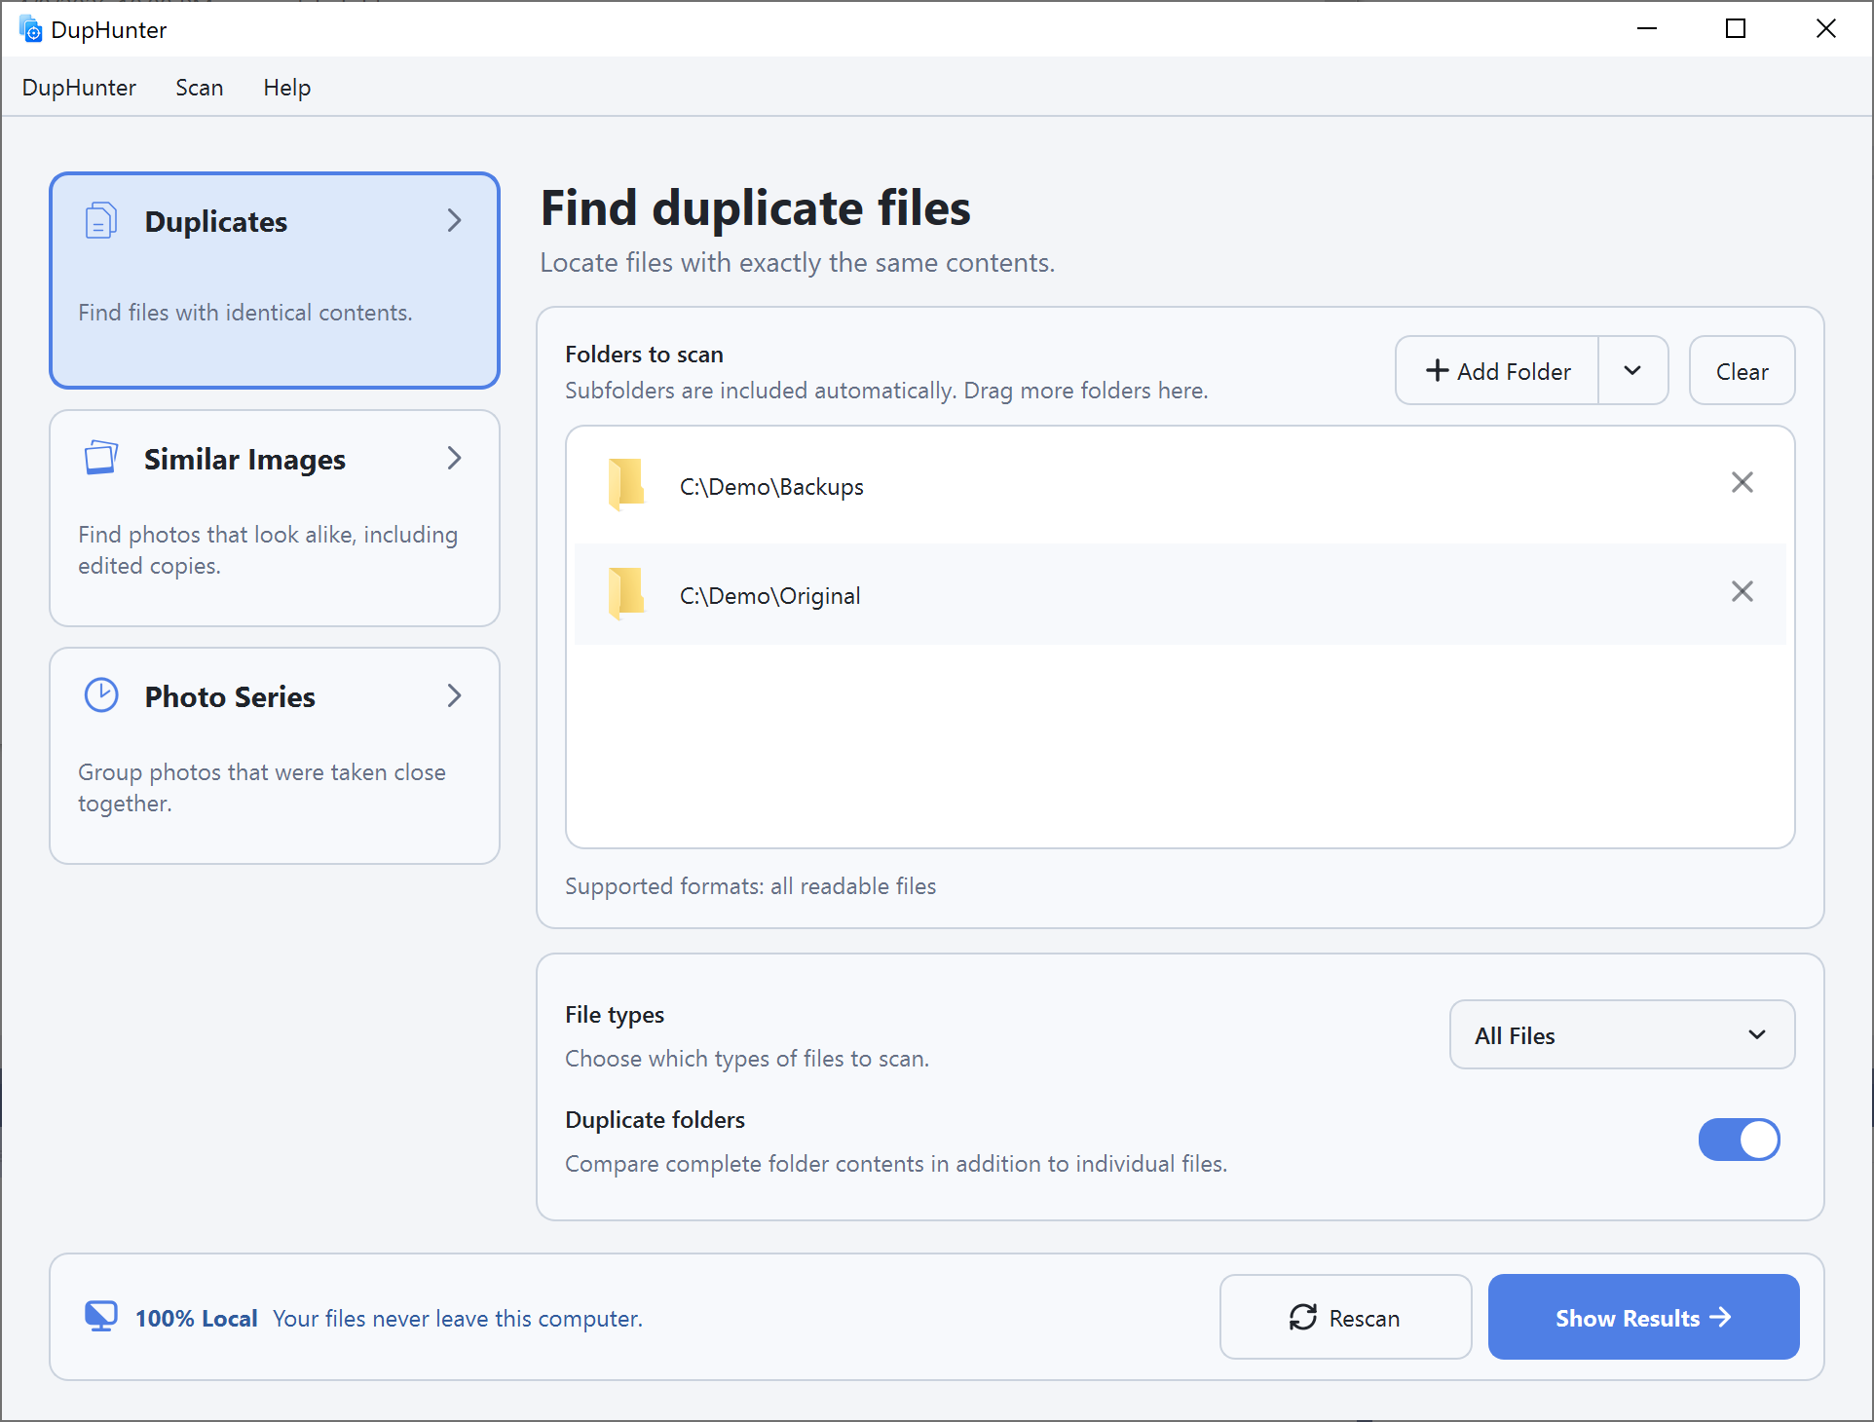Click 'Supported formats: all readable files' text
The height and width of the screenshot is (1422, 1874).
pyautogui.click(x=750, y=886)
